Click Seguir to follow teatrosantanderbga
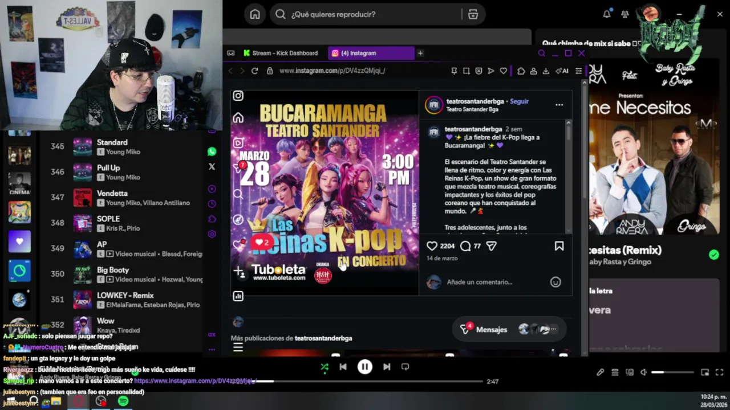 click(x=519, y=101)
